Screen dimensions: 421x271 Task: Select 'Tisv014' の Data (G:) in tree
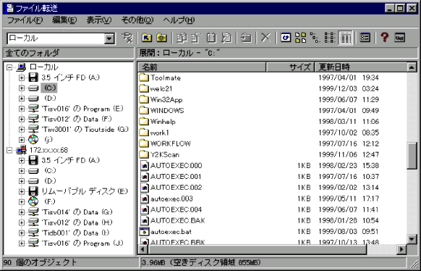pyautogui.click(x=77, y=212)
